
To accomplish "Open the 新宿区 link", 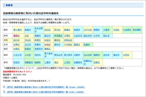I will (38, 40).
